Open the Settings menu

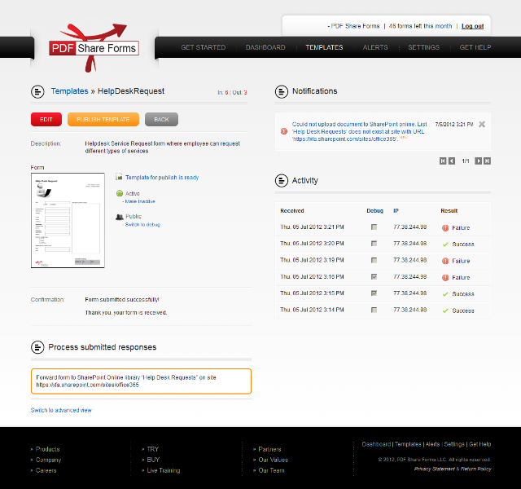423,47
